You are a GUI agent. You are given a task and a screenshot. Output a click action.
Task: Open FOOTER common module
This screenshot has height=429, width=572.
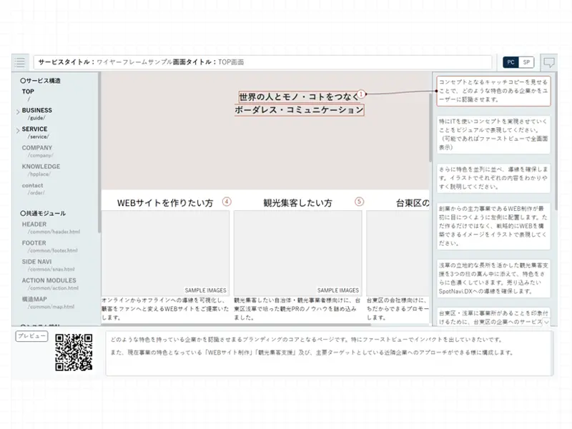[34, 243]
